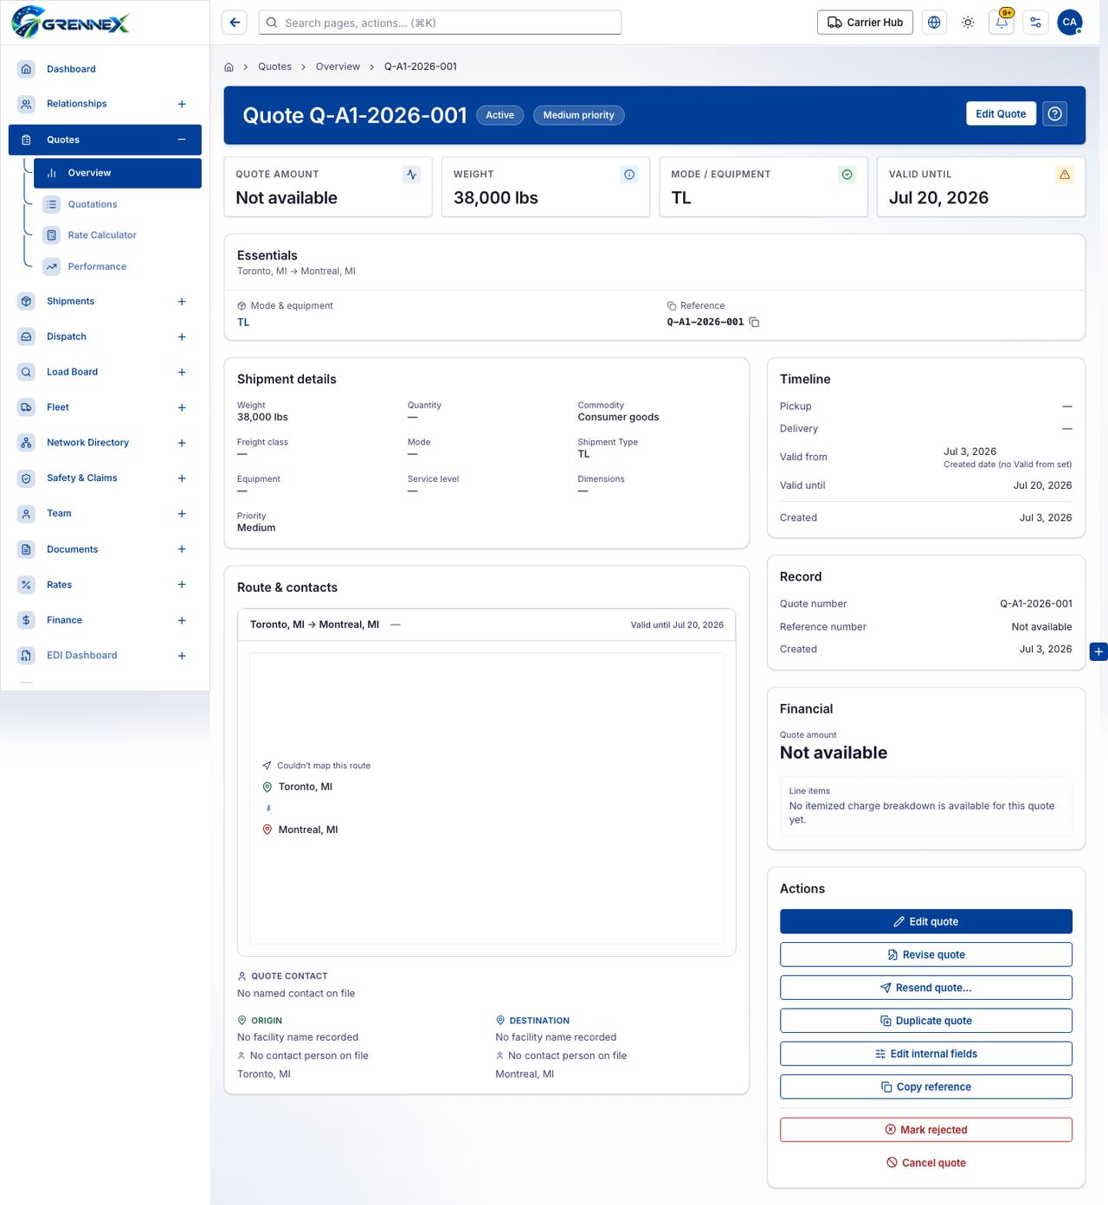Click Revise quote in Actions
This screenshot has width=1108, height=1205.
click(926, 955)
